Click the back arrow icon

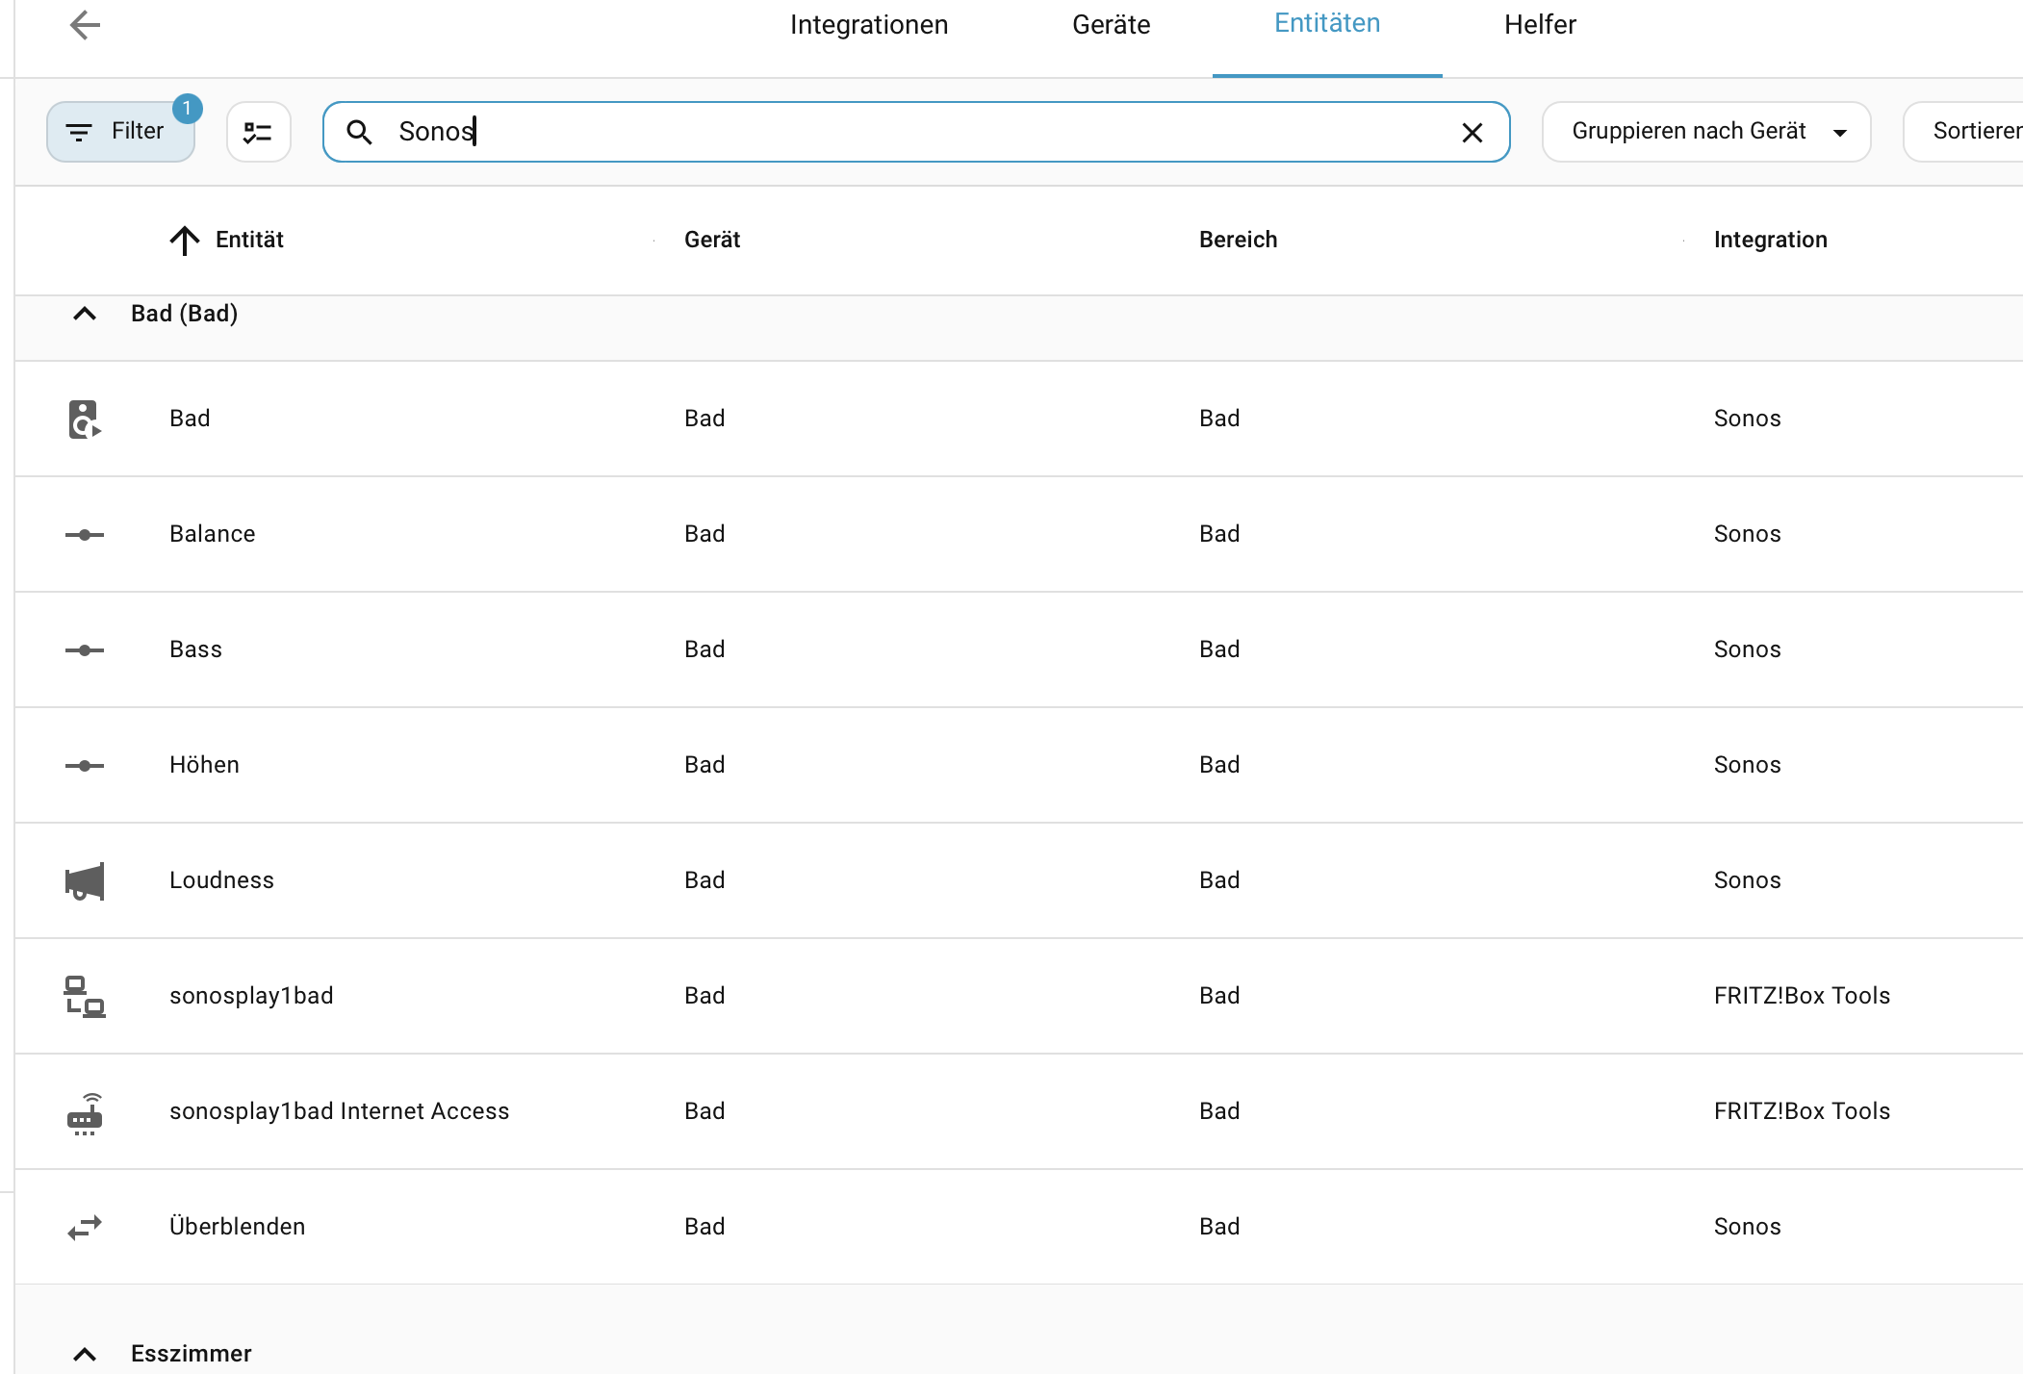tap(85, 25)
